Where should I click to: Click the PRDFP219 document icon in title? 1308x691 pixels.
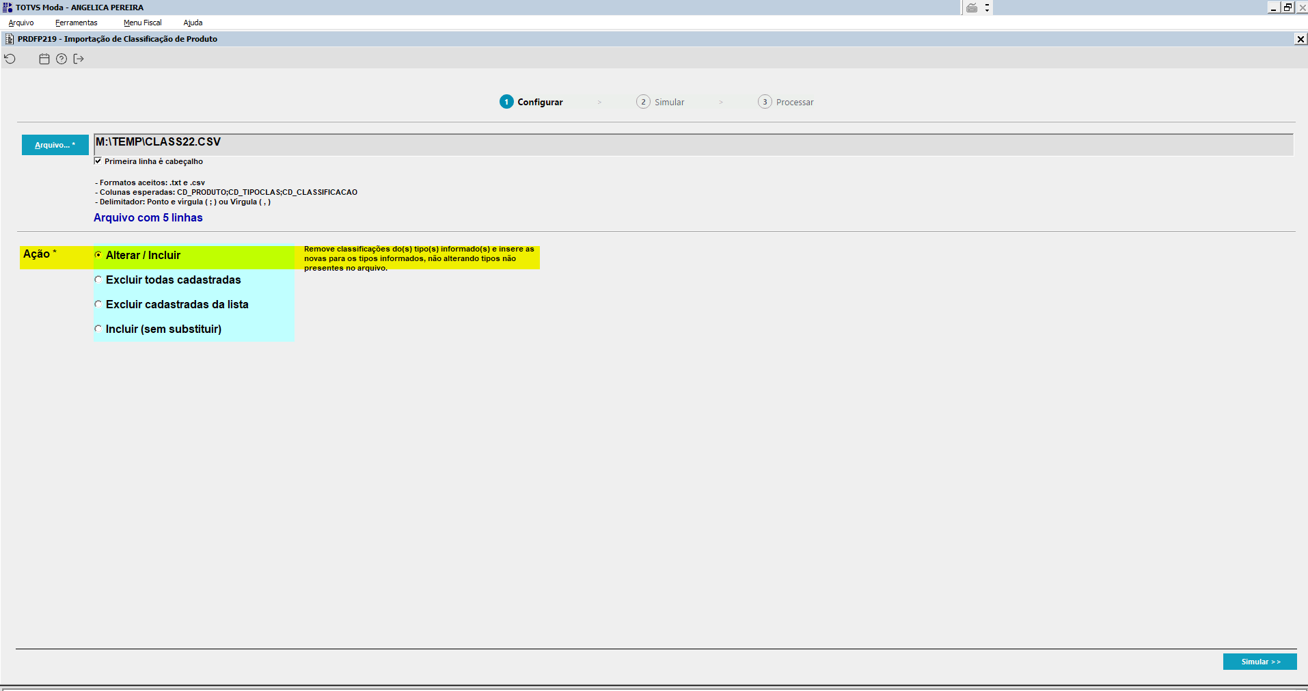10,39
